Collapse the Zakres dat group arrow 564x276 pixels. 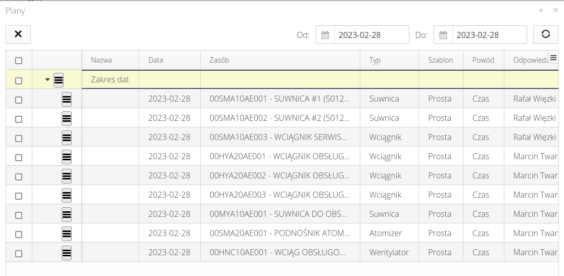coord(48,80)
